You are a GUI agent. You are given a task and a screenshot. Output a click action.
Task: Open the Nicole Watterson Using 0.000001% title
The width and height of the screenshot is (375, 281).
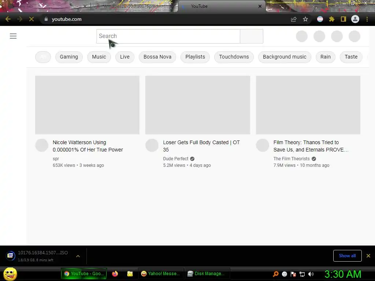point(88,146)
